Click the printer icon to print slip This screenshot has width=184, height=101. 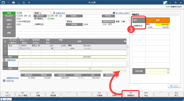point(13,3)
